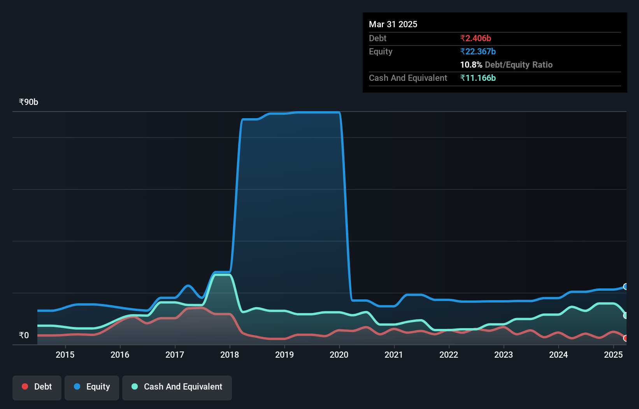Click the Mar 31 2025 tooltip date
Screen dimensions: 639x409
(x=393, y=24)
